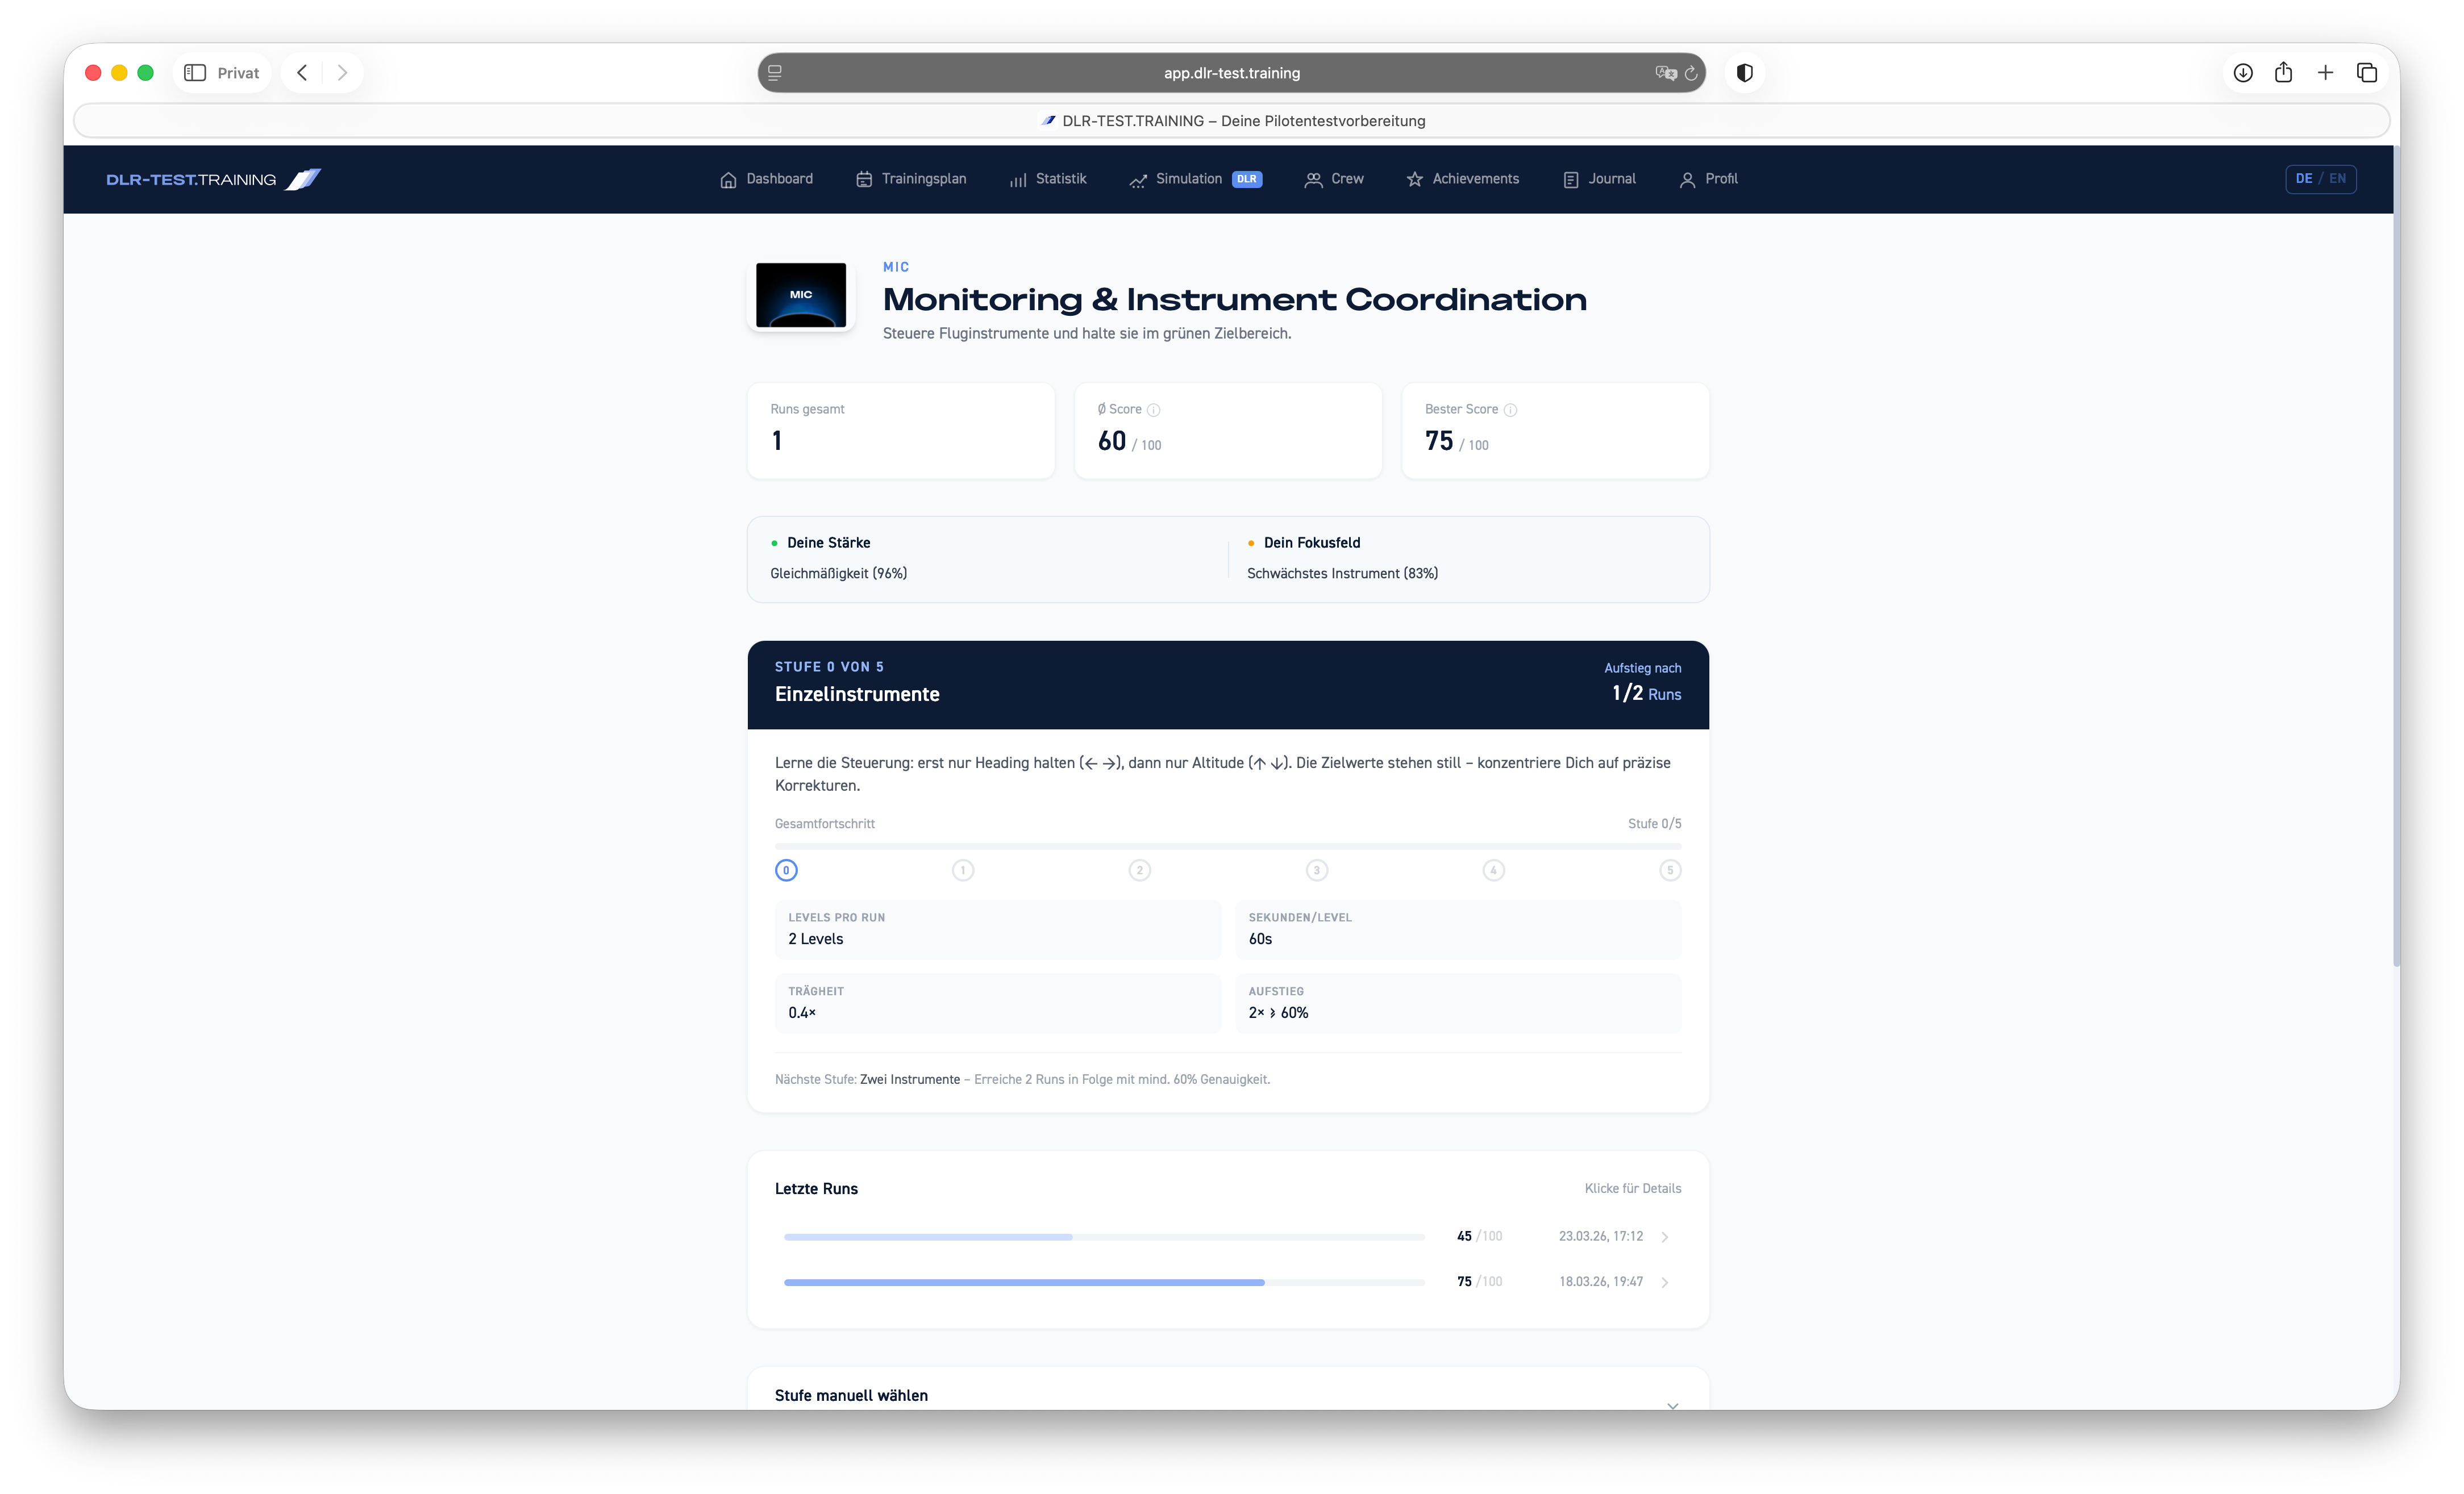Select stage 5 on the progress stepper

(1671, 870)
